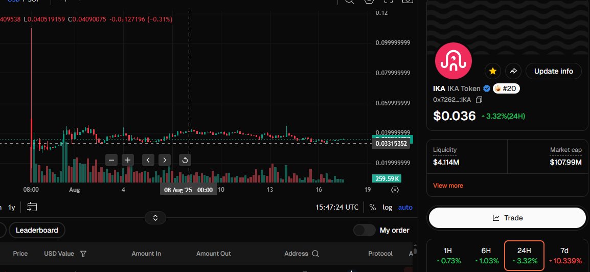This screenshot has width=590, height=272.
Task: Select the 1y time range
Action: (12, 207)
